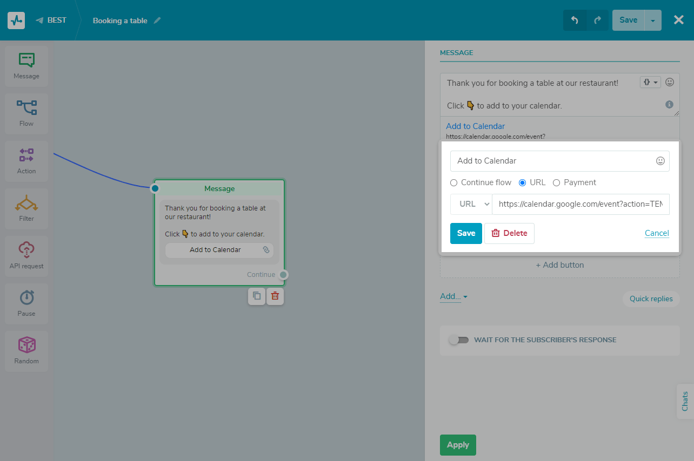Click the Telegram BEST bot icon

pos(39,21)
